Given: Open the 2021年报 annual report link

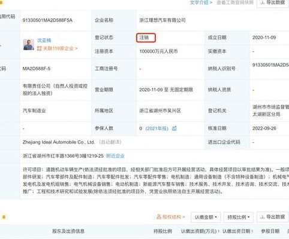Looking at the screenshot, I should [157, 128].
